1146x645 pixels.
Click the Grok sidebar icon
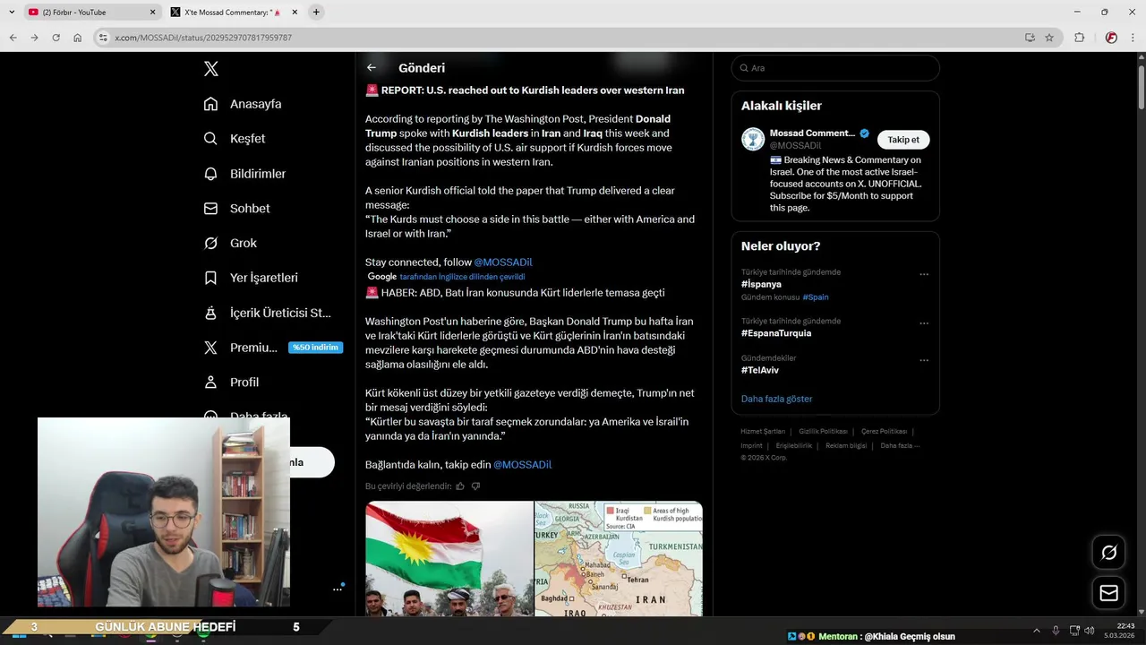(210, 243)
